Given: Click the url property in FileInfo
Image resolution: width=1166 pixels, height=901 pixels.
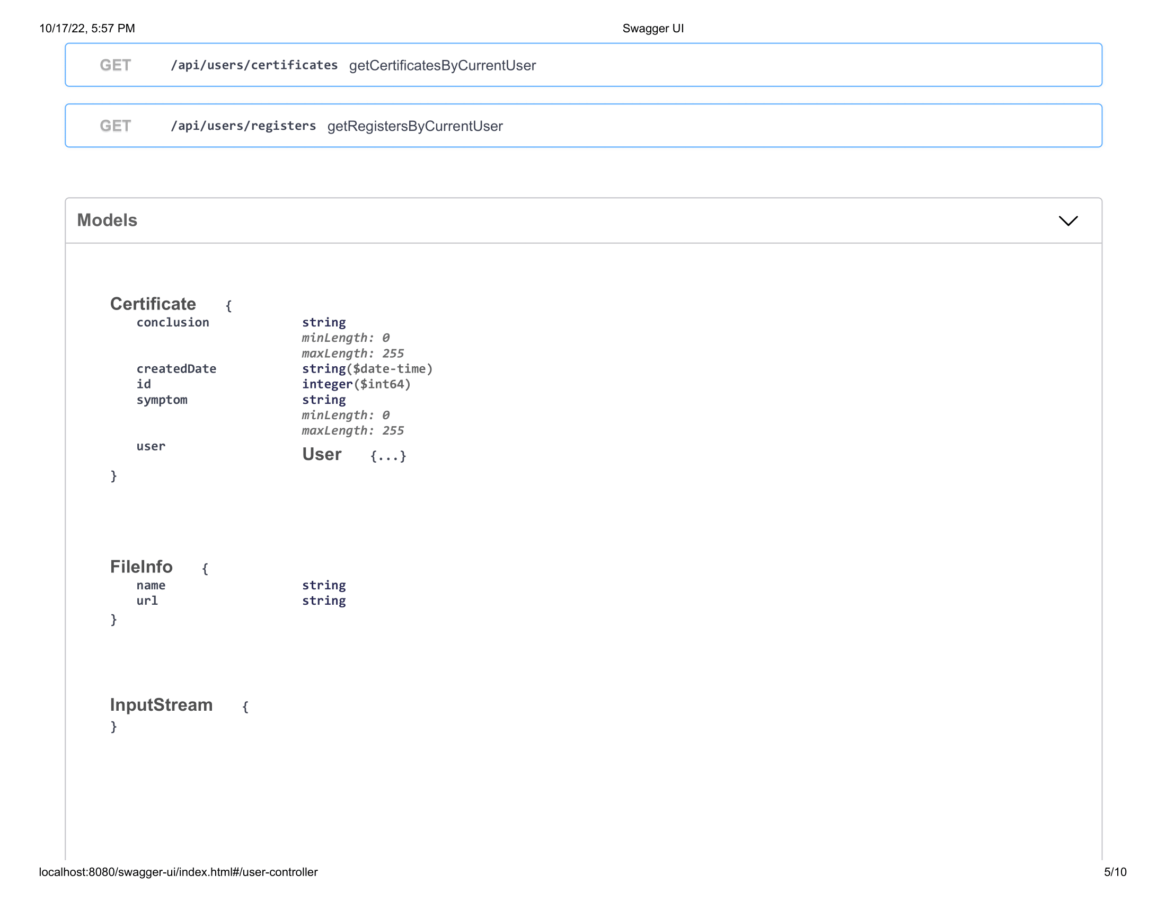Looking at the screenshot, I should (147, 600).
